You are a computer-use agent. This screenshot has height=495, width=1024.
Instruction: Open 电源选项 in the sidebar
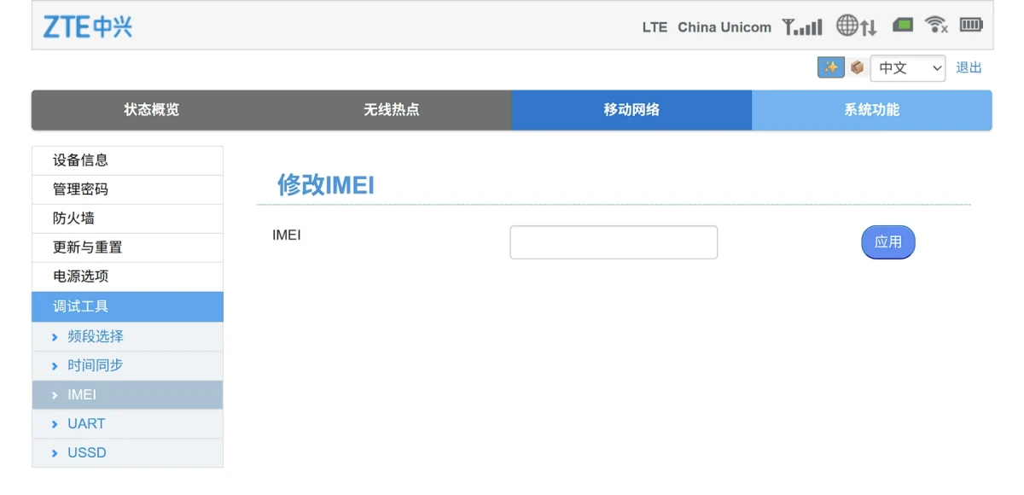tap(127, 277)
